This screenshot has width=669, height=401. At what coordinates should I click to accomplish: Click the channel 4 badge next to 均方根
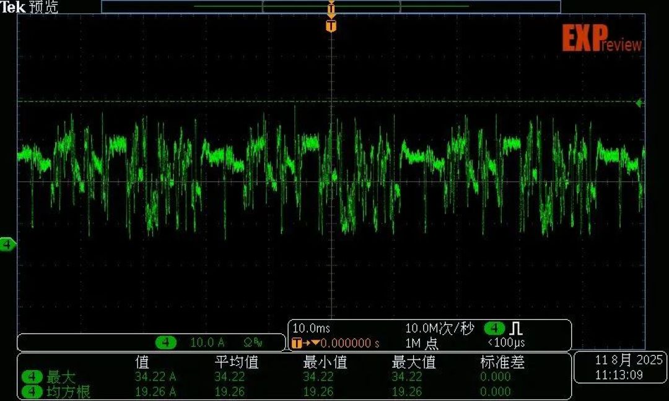click(32, 392)
